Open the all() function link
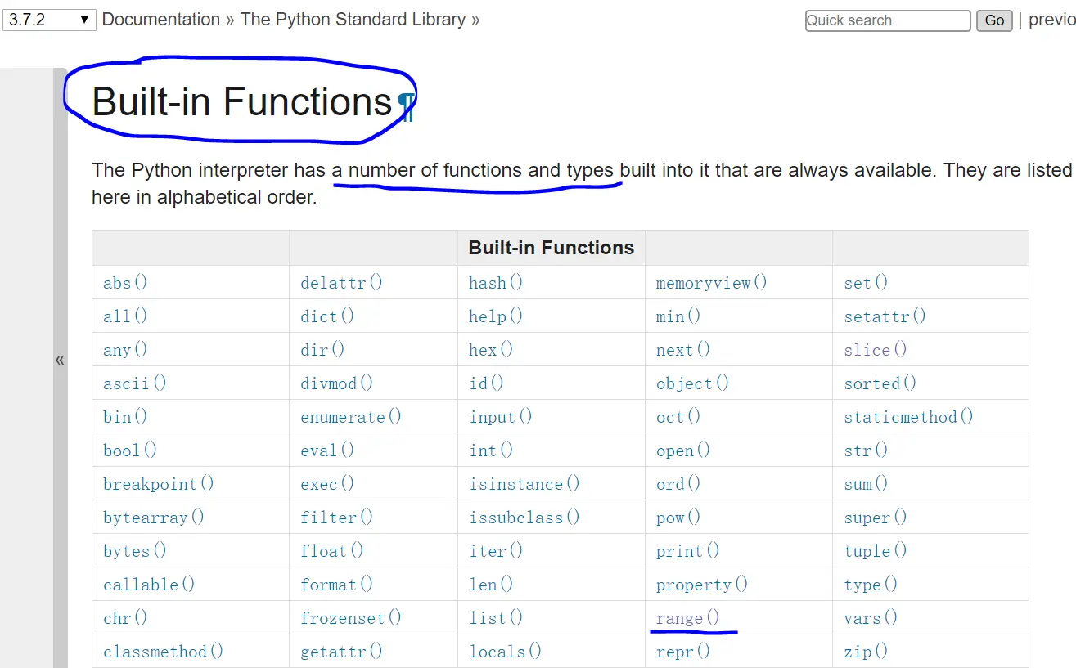The height and width of the screenshot is (668, 1076). [125, 316]
